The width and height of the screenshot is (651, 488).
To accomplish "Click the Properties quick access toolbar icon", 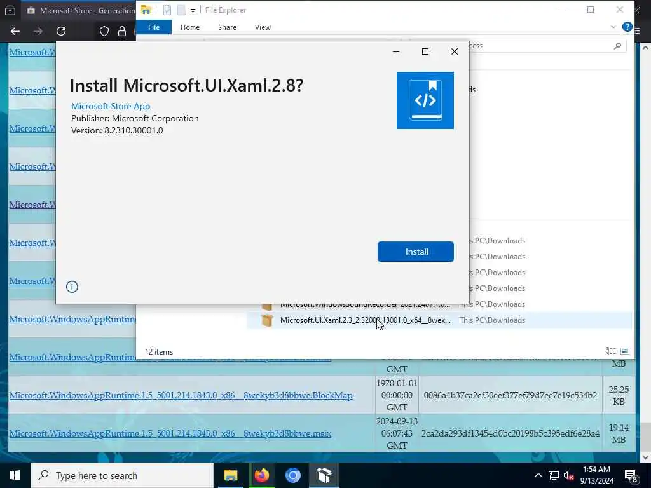I will pyautogui.click(x=167, y=10).
